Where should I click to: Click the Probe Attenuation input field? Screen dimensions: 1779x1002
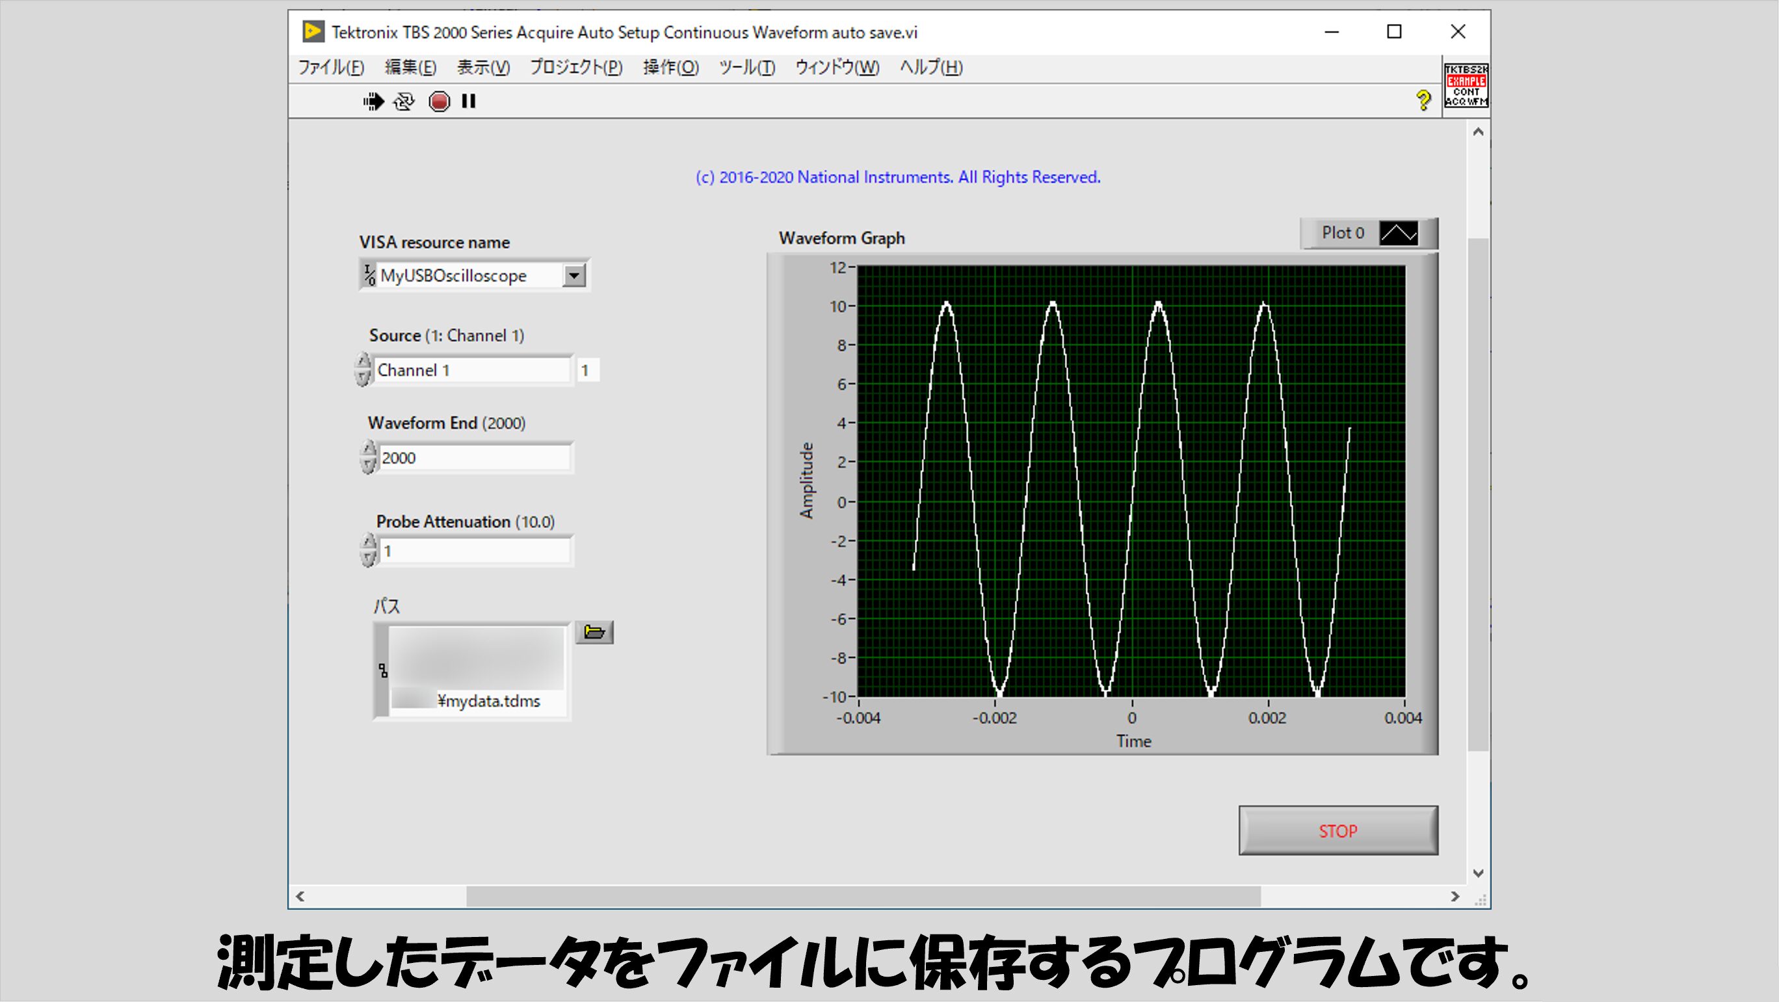[x=475, y=551]
